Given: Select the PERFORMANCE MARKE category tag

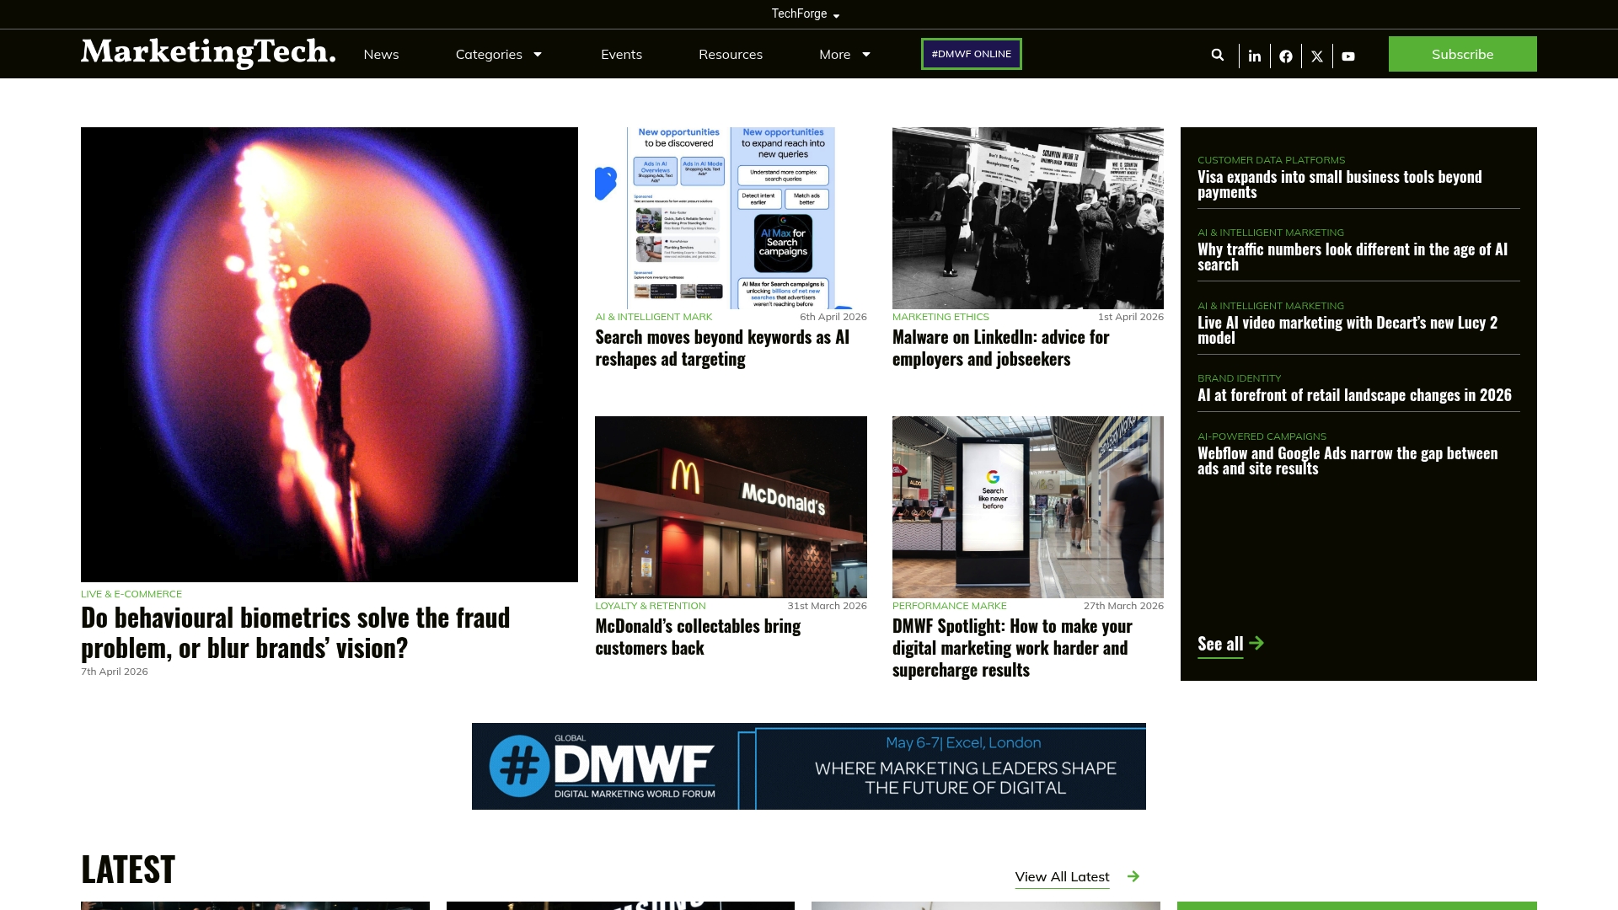Looking at the screenshot, I should tap(950, 606).
